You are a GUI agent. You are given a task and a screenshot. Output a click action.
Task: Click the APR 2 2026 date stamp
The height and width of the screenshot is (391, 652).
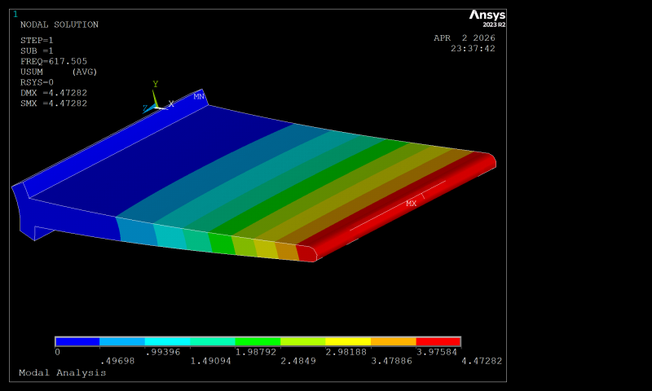pos(464,37)
